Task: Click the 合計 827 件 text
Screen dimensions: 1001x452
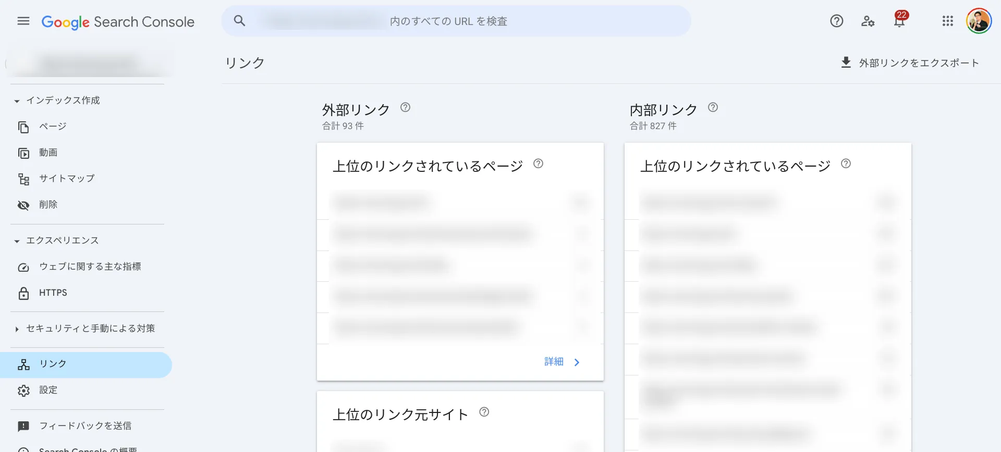Action: point(653,126)
